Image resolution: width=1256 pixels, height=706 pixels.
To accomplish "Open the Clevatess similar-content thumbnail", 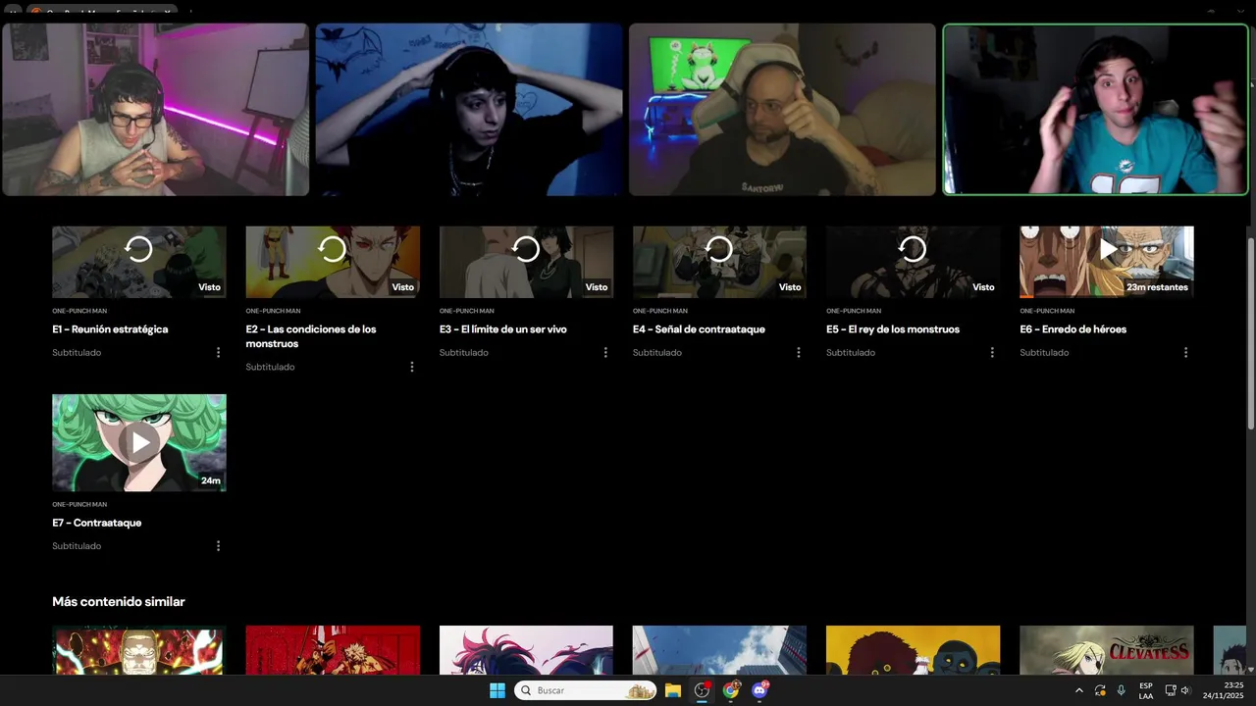I will pyautogui.click(x=1107, y=650).
